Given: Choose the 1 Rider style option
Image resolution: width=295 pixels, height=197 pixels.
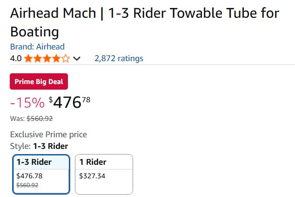Looking at the screenshot, I should (104, 174).
